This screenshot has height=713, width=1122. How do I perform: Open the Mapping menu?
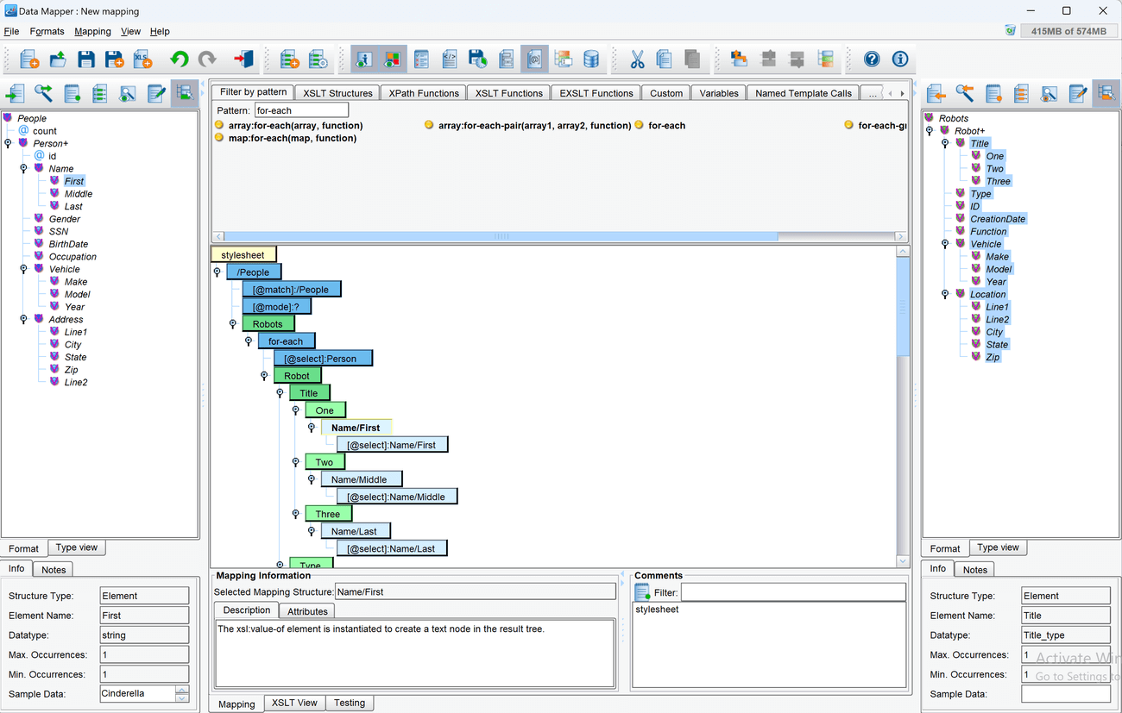pyautogui.click(x=92, y=31)
